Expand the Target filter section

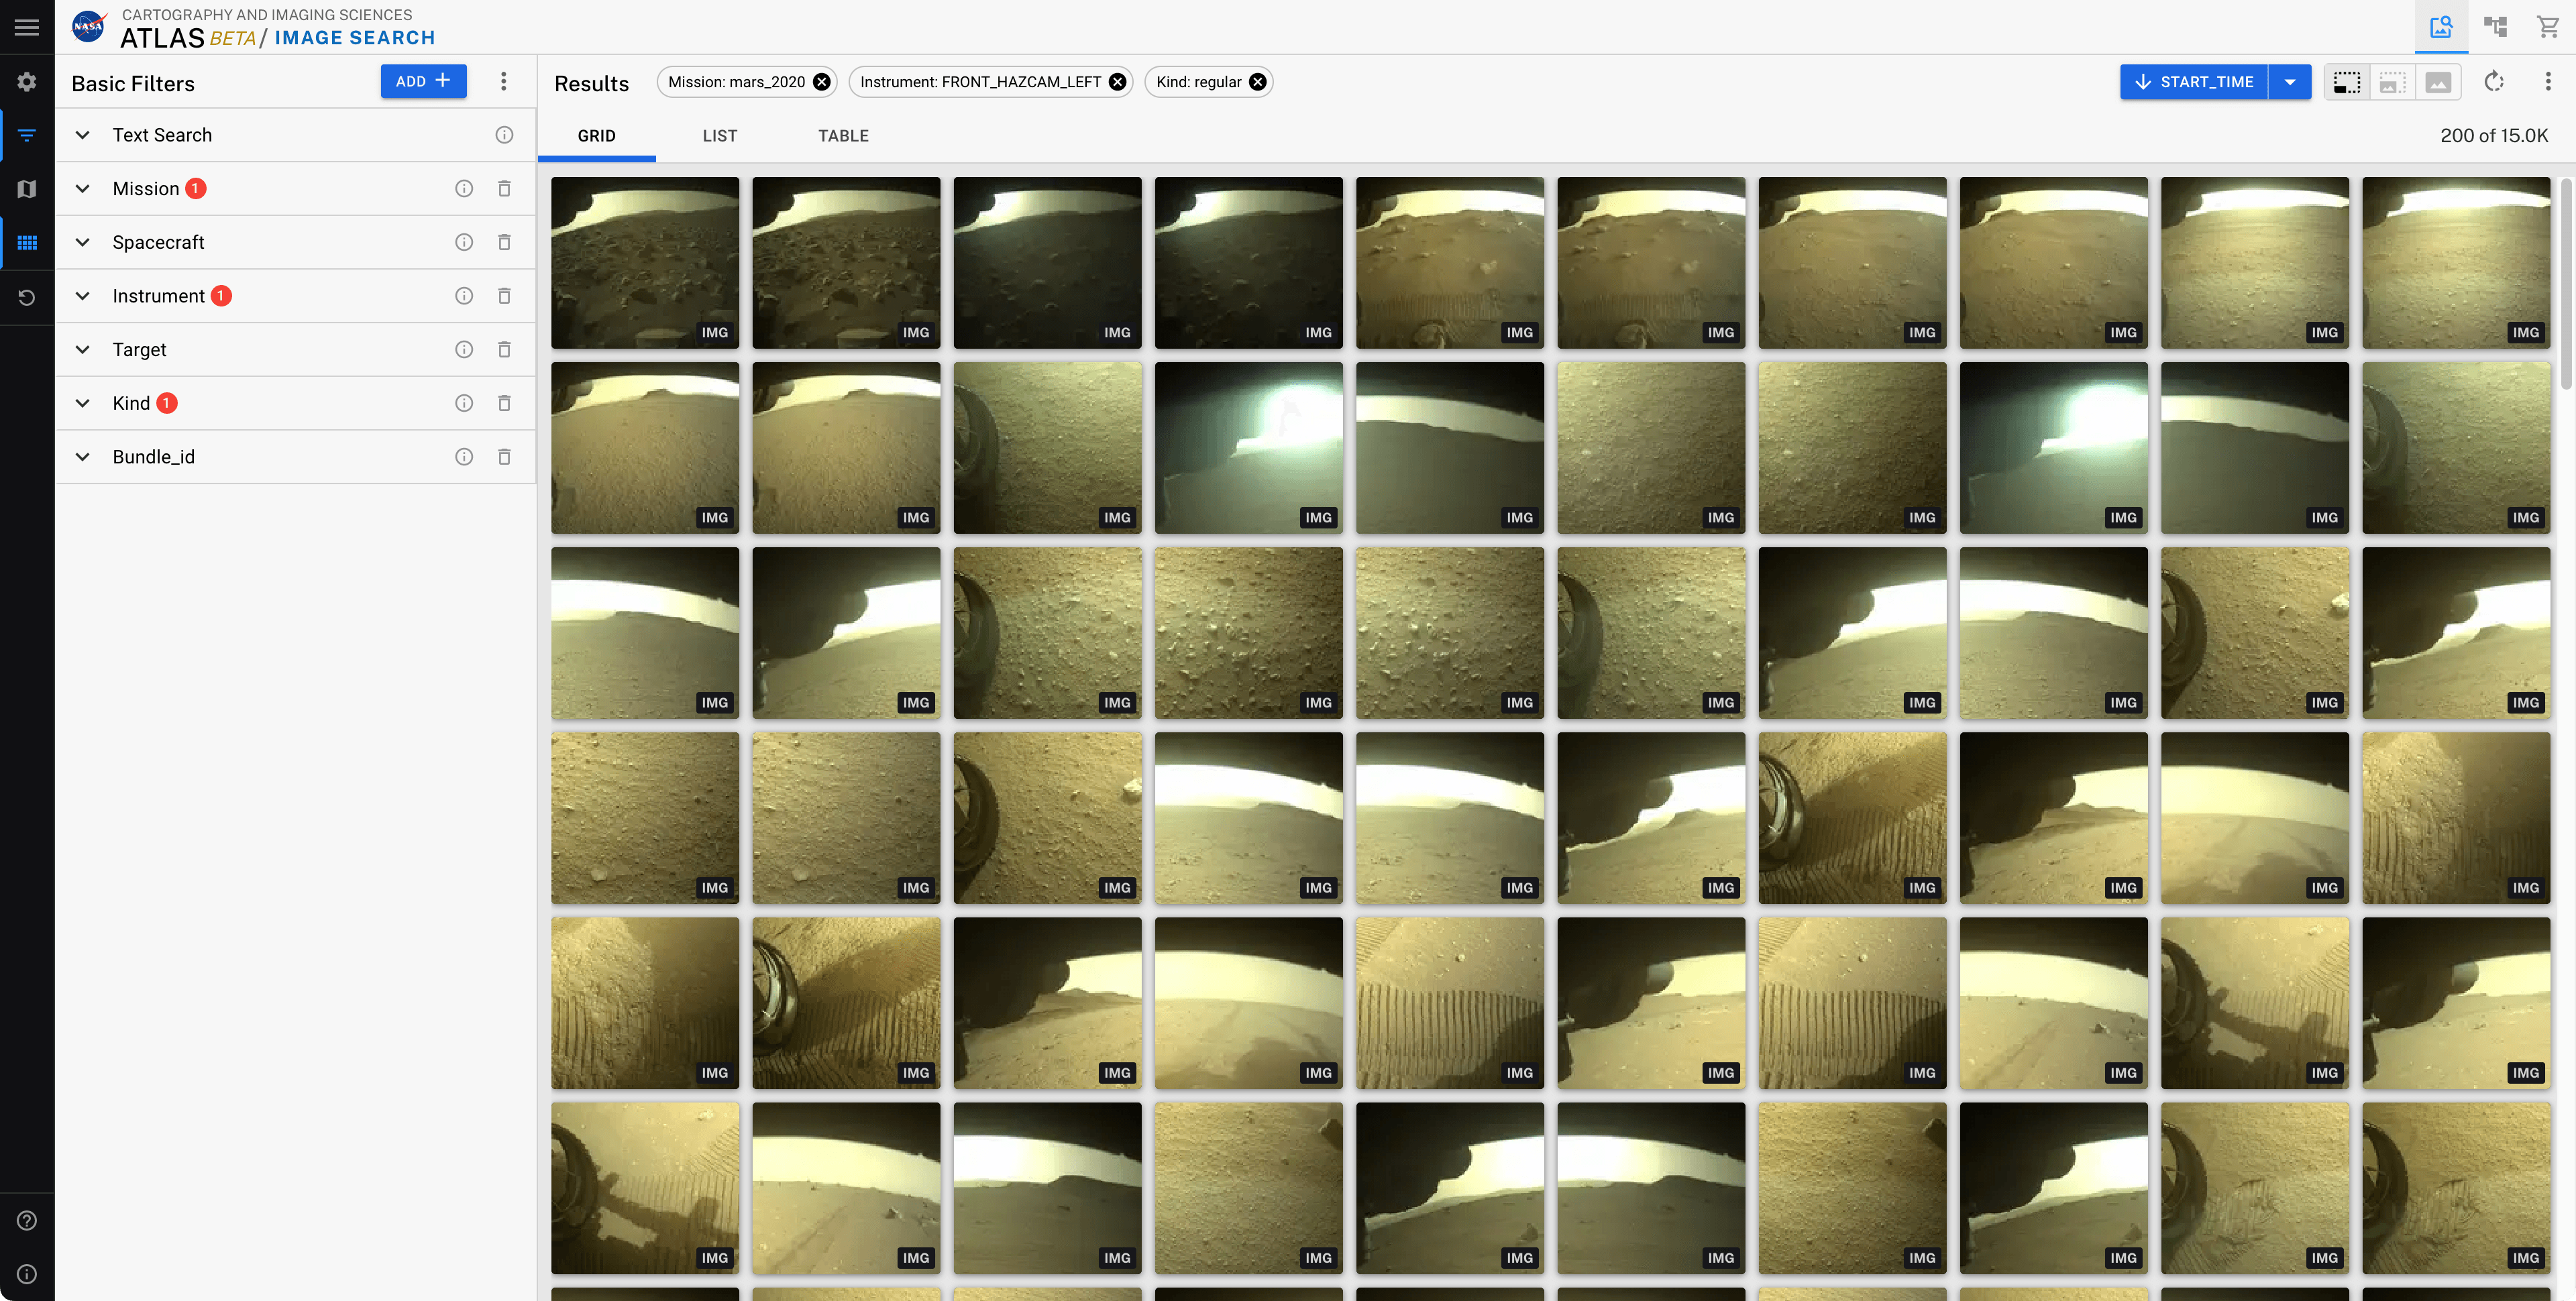(x=83, y=350)
